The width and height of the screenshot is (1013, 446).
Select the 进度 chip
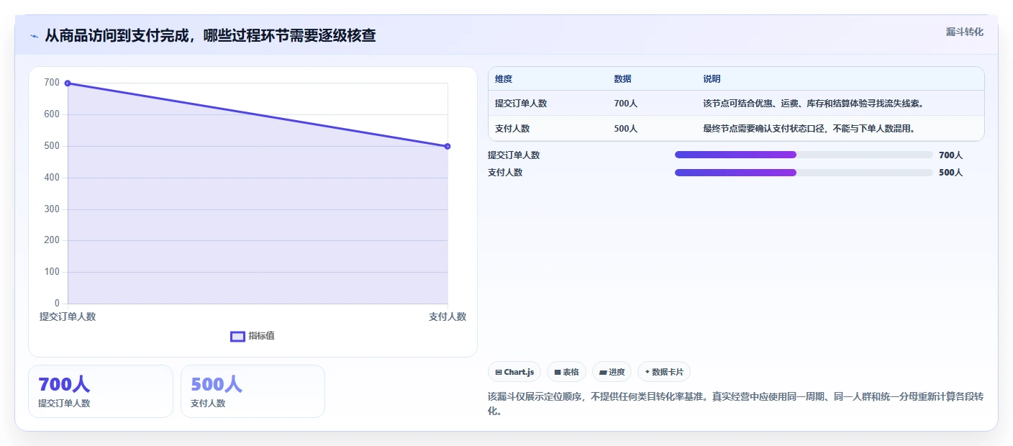coord(612,372)
